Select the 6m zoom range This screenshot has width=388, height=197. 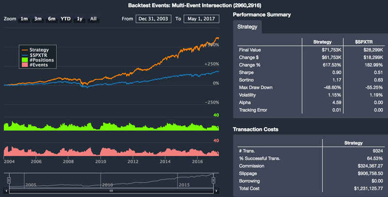[51, 19]
